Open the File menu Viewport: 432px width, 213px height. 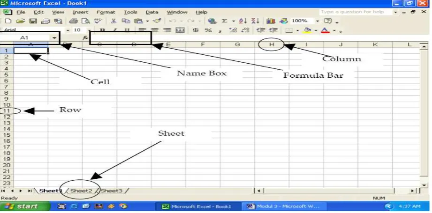point(21,12)
